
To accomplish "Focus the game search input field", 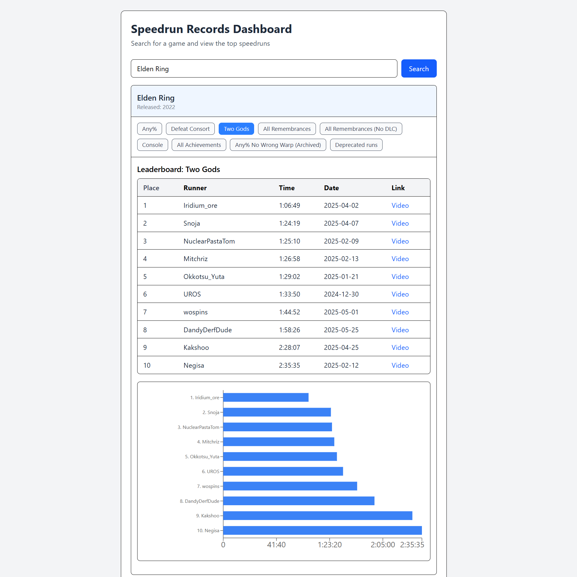I will click(264, 68).
